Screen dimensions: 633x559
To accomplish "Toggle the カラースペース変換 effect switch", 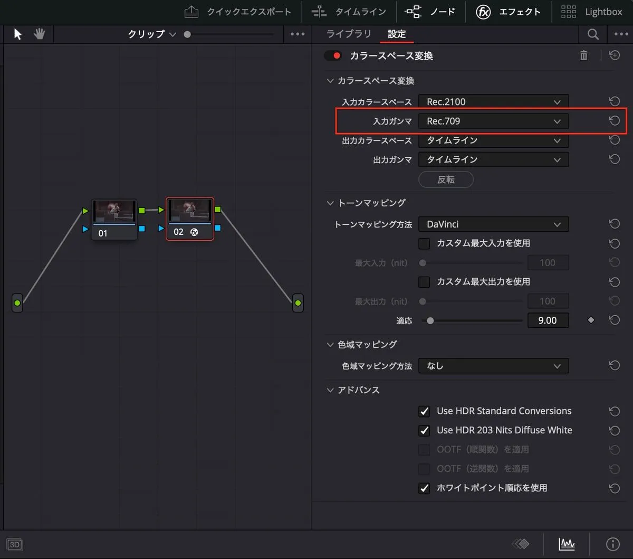I will click(333, 55).
